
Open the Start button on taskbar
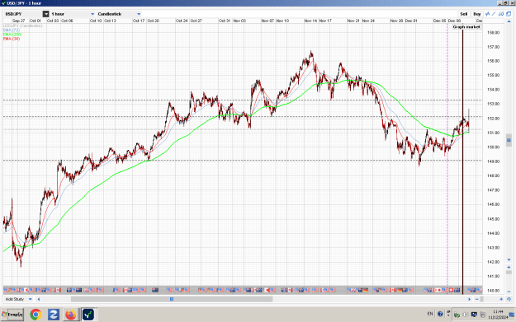tap(12, 315)
